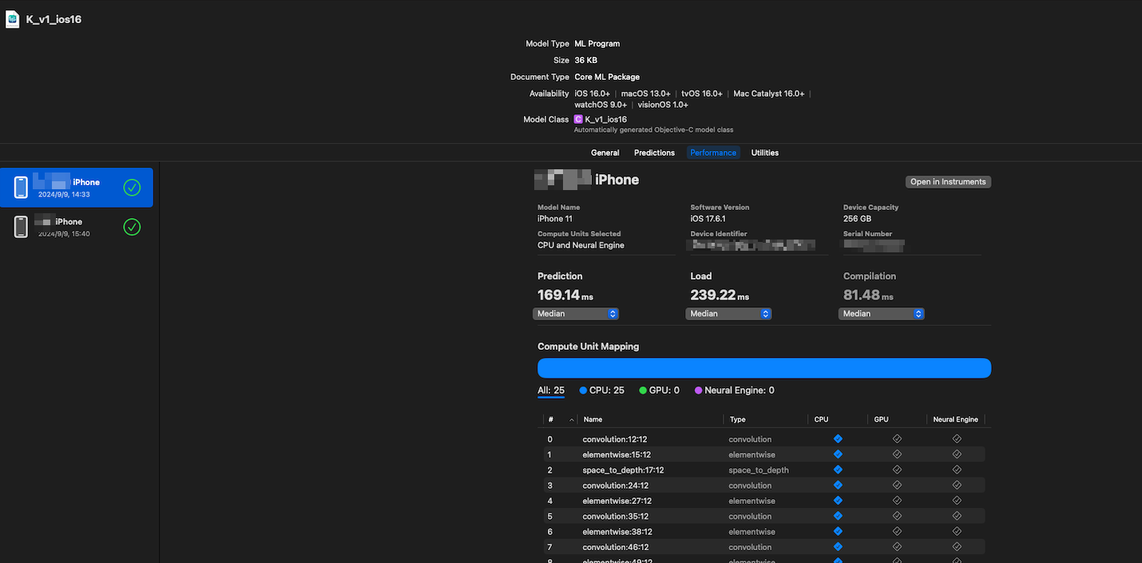Click the 81.48 ms Compilation value
This screenshot has height=563, width=1142.
[868, 295]
